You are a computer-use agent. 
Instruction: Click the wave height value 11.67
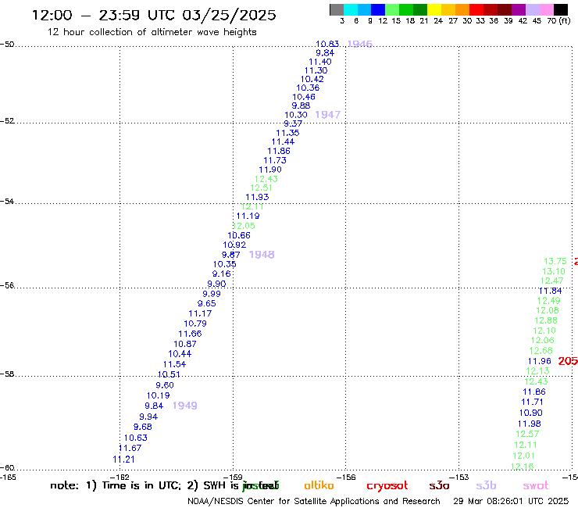tap(130, 449)
